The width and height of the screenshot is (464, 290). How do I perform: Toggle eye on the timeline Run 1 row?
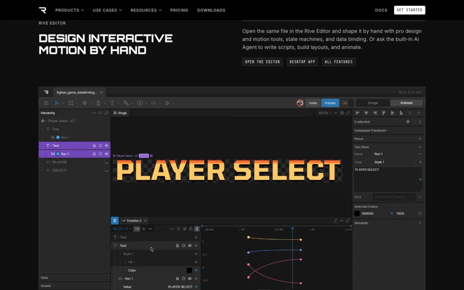click(190, 279)
